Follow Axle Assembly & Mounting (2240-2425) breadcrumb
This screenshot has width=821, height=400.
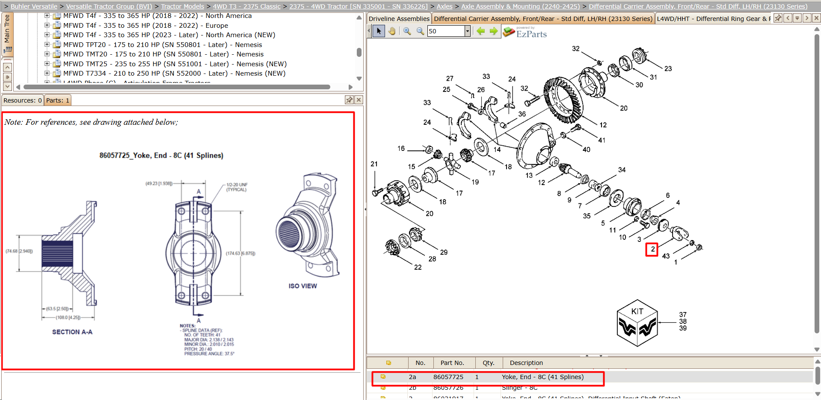pos(521,6)
